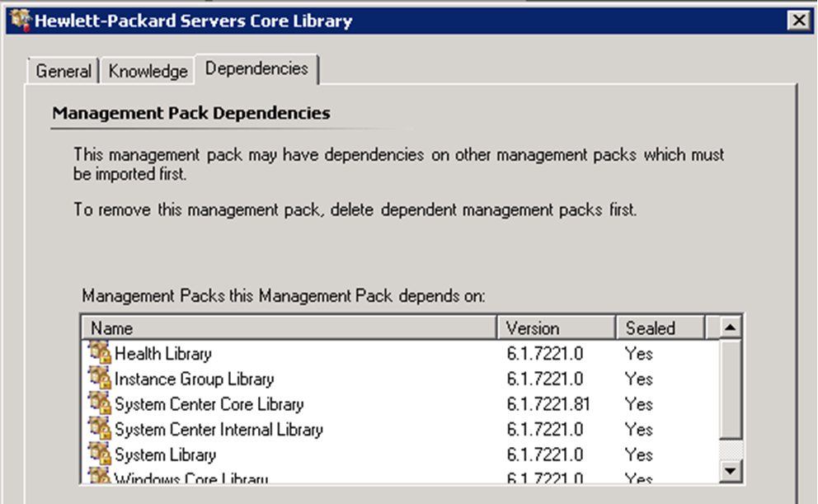Click the System Center Internal Library icon
Screen dimensions: 818x504
(x=100, y=429)
